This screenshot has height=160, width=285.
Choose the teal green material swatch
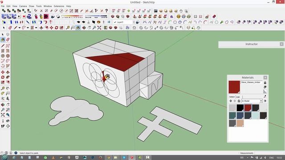(x=232, y=116)
